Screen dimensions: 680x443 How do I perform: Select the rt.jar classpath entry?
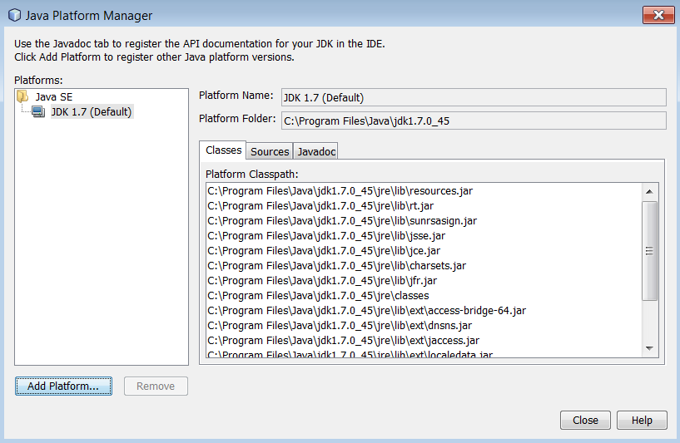click(320, 206)
